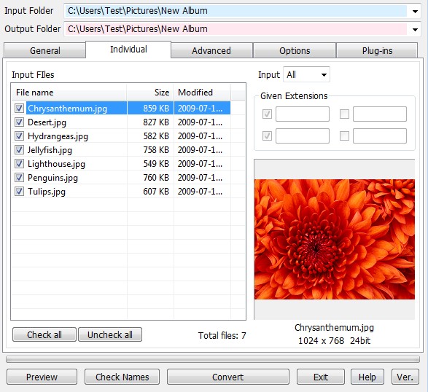428x392 pixels.
Task: Click the Convert button
Action: pos(228,377)
